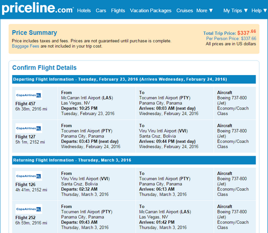Go to the Hotels section
Screen dimensions: 268x233
coord(84,11)
